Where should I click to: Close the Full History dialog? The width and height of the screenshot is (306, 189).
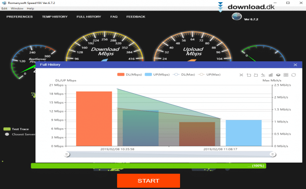tap(295, 65)
